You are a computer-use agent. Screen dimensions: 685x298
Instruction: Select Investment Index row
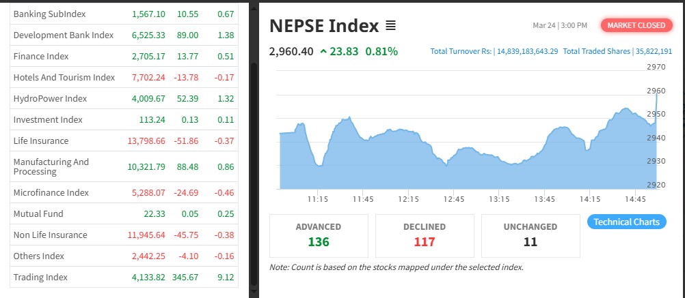pos(48,119)
